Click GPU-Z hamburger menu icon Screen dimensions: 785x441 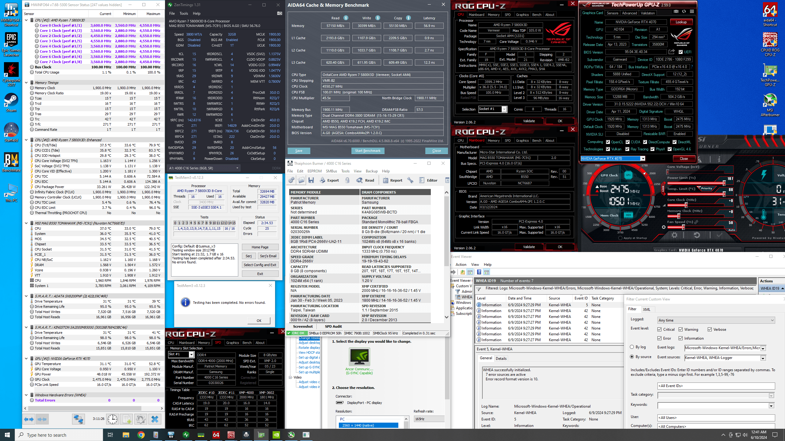click(692, 12)
